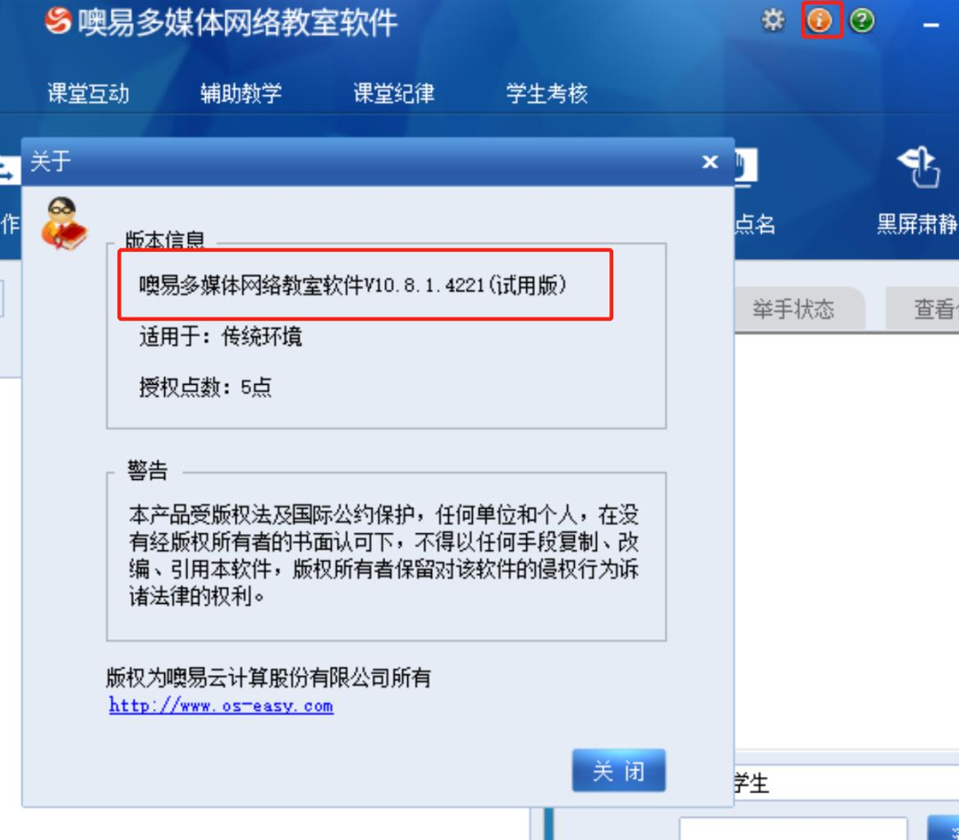Image resolution: width=959 pixels, height=840 pixels.
Task: Click the OS-Easy logo in title bar
Action: coord(58,21)
